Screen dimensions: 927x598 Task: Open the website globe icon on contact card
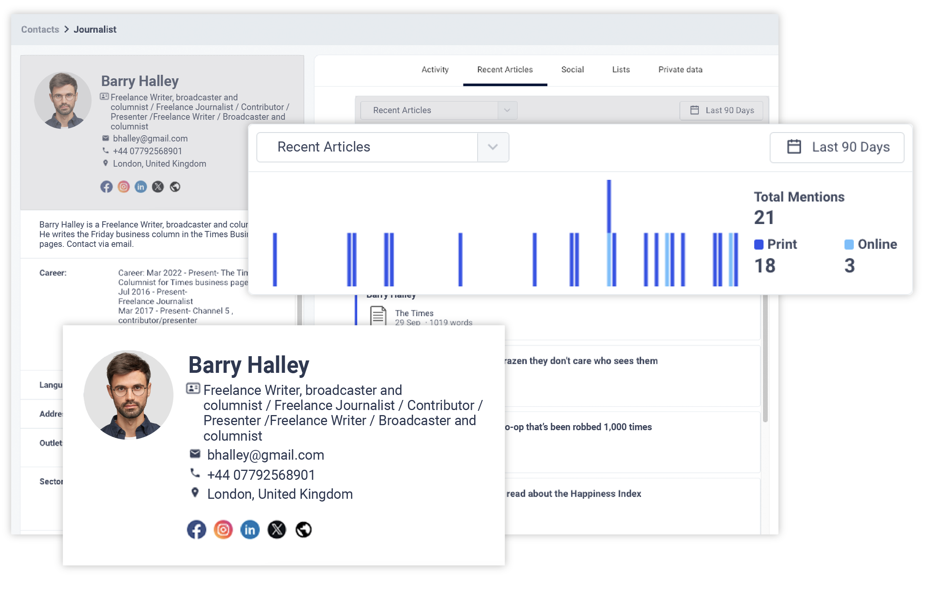303,529
